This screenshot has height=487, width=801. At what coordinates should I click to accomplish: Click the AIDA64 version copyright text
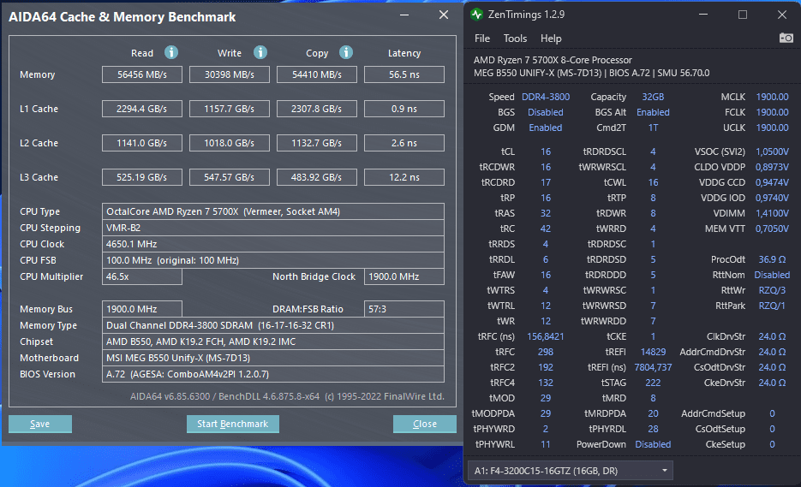click(x=287, y=396)
